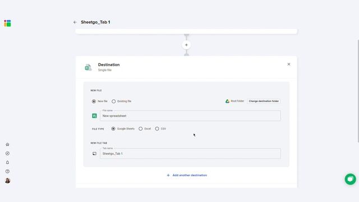Viewport: 359px width, 202px height.
Task: Click Change destination folder button
Action: click(x=264, y=101)
